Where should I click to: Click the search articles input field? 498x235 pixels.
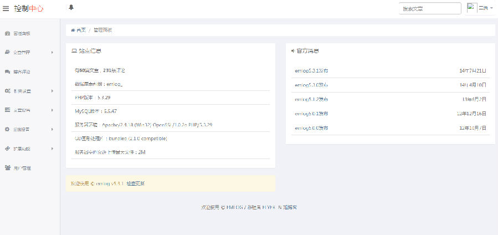tap(430, 8)
